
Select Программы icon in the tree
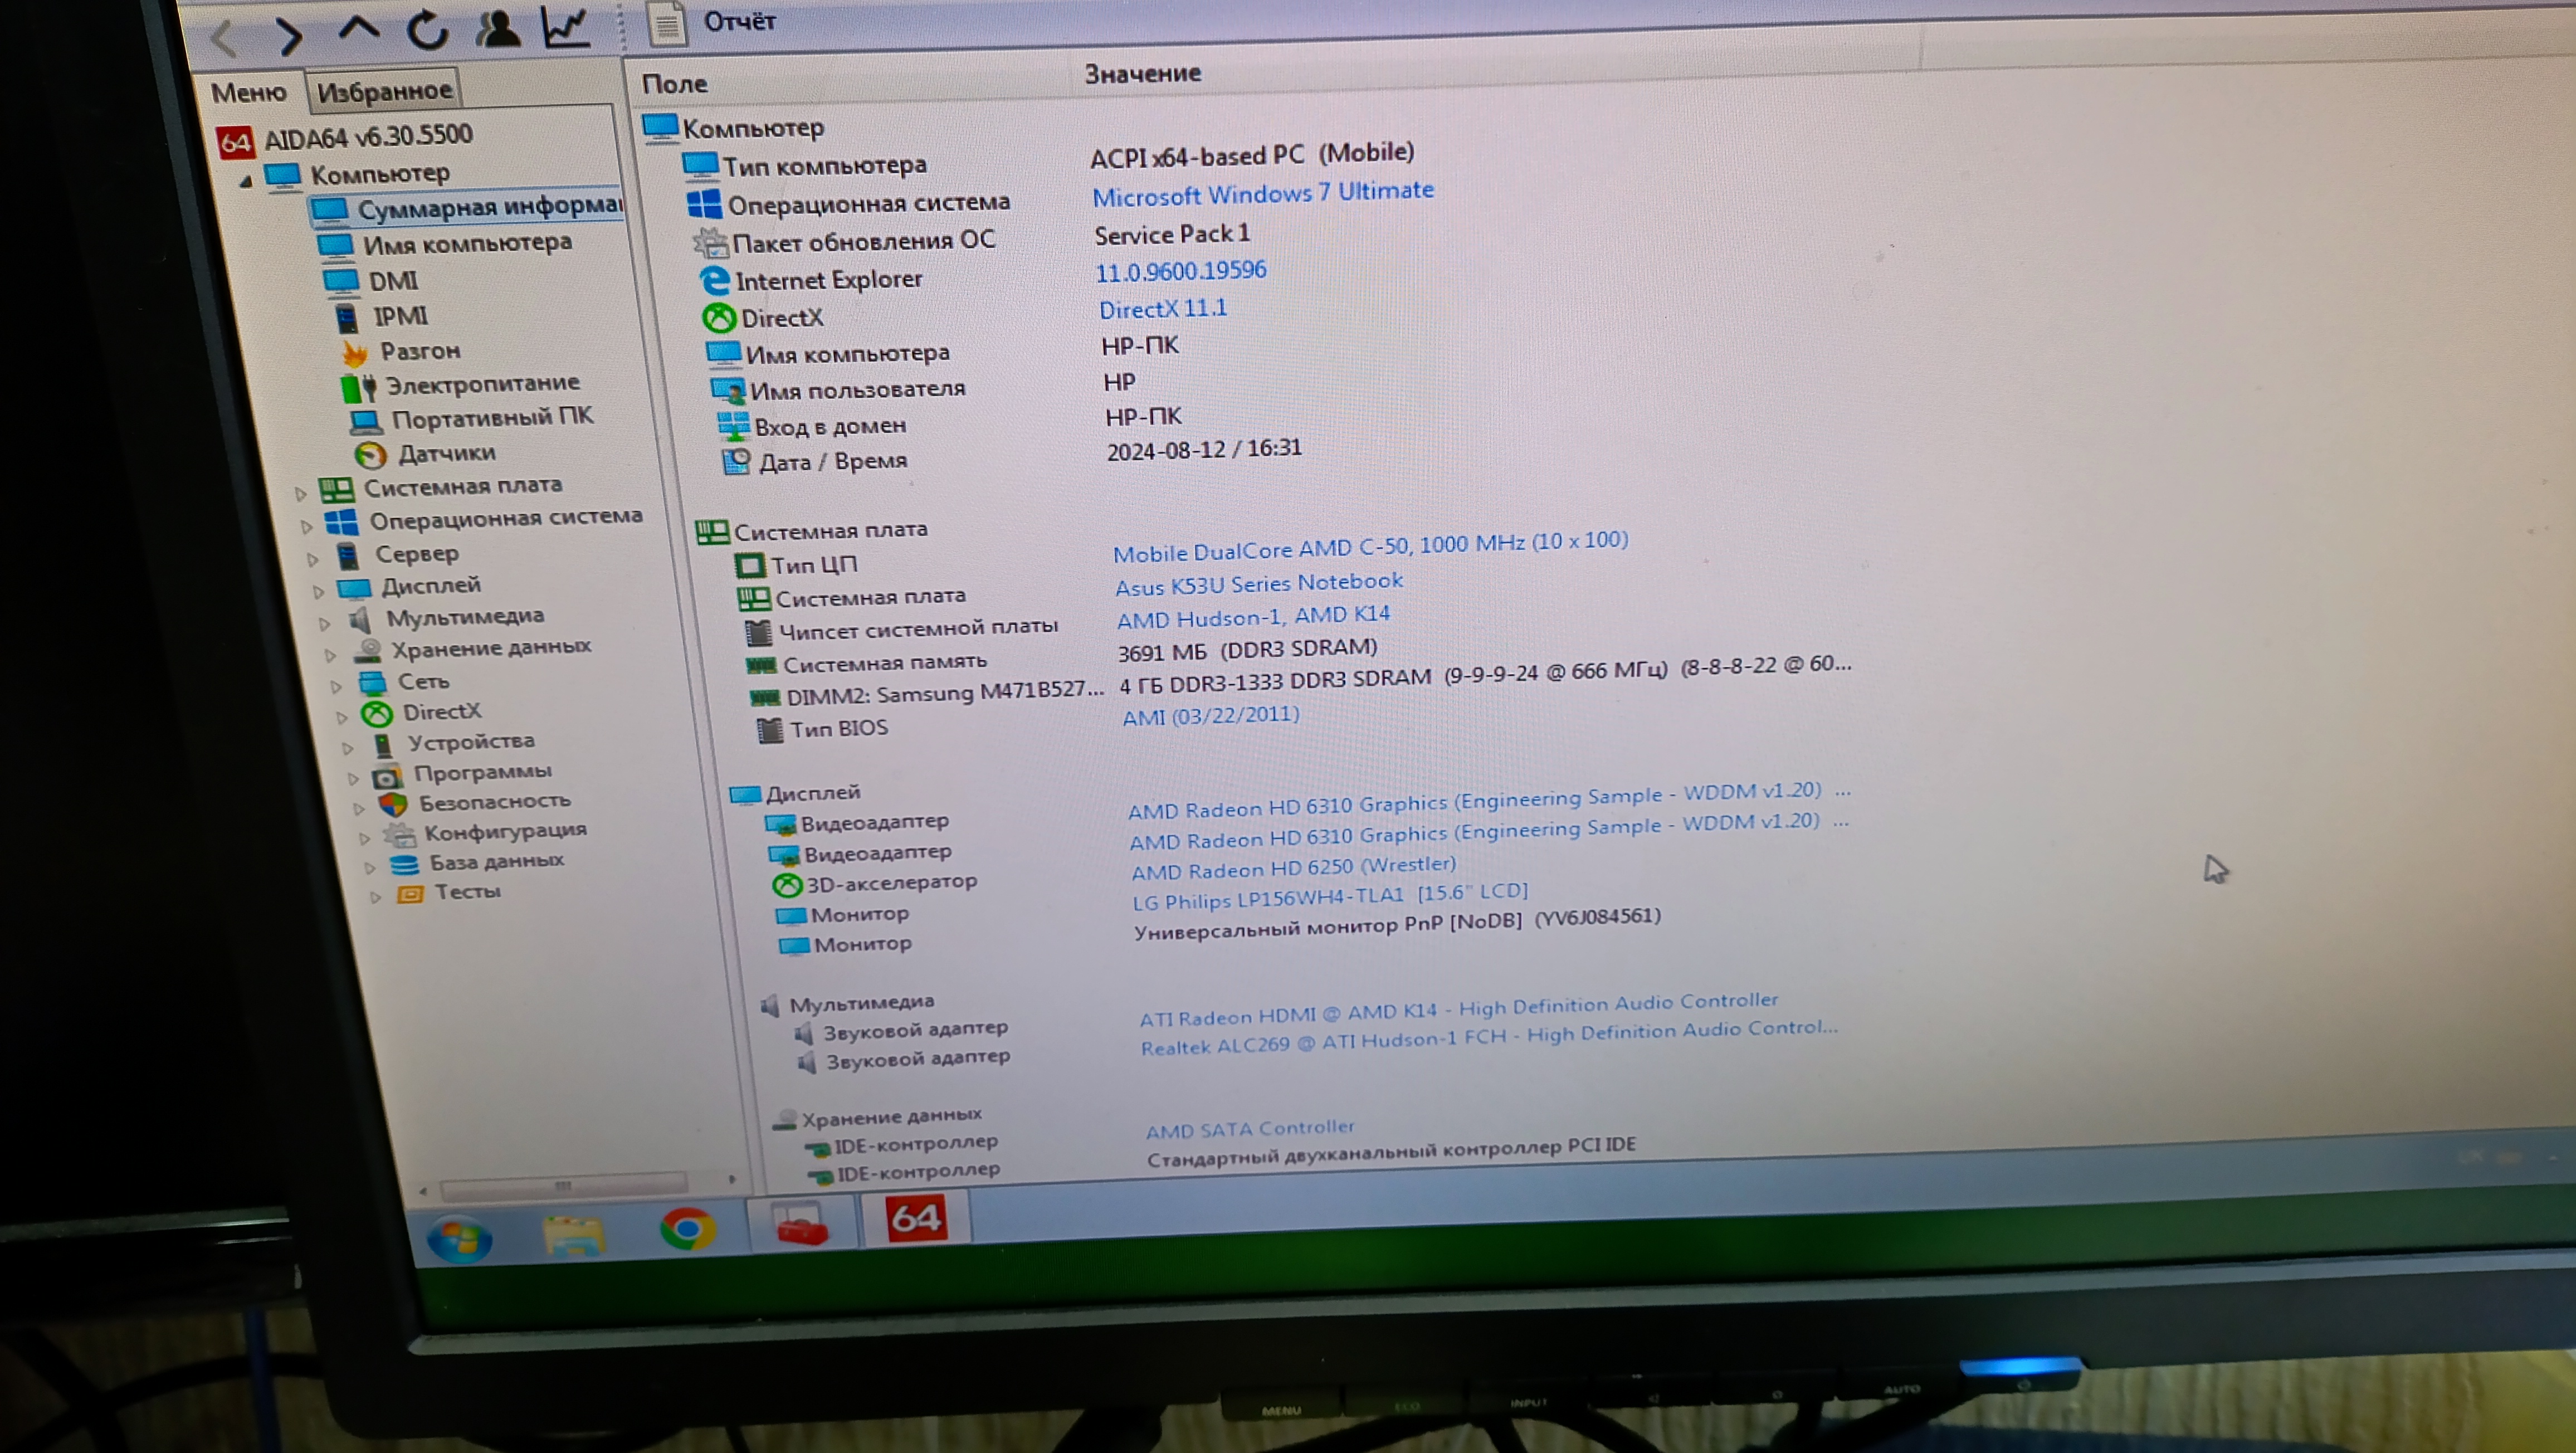coord(387,777)
